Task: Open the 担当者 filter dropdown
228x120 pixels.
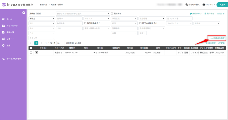Action: pos(207,23)
